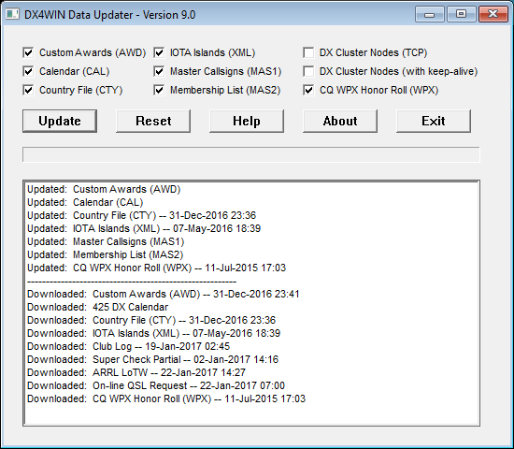Viewport: 514px width, 449px height.
Task: Click the Reset button
Action: pyautogui.click(x=153, y=121)
